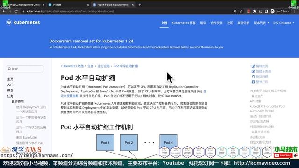Click the pencil icon beside 创建子页面
Screen dimensions: 299x168
pos(253,71)
